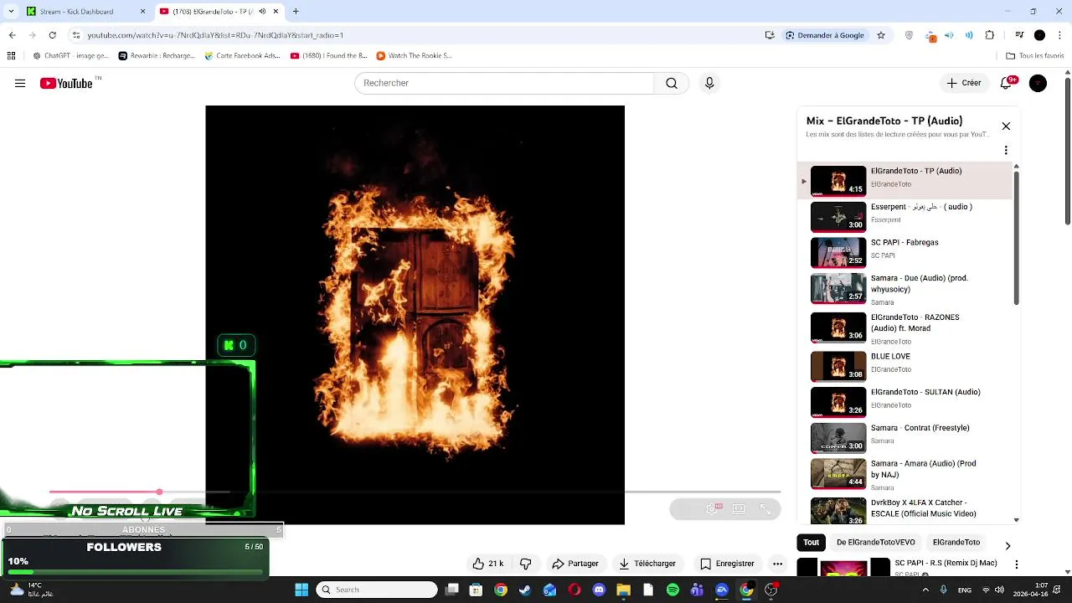Open Microsoft Teams from the taskbar

(697, 590)
